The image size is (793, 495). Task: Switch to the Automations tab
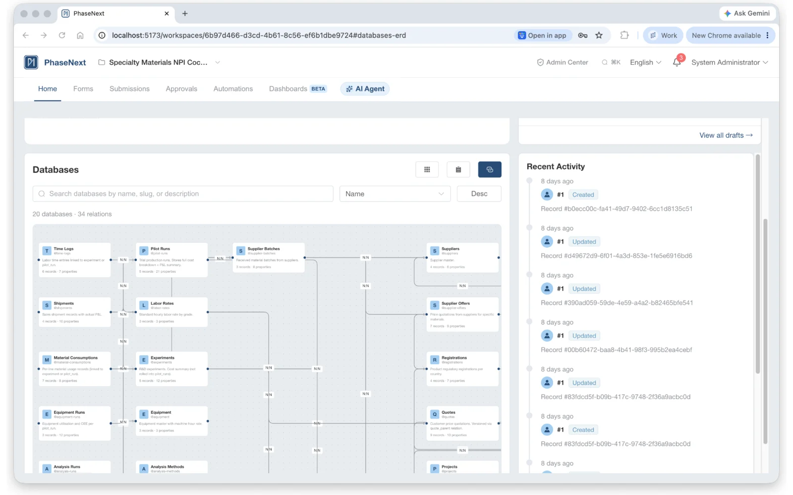tap(233, 89)
